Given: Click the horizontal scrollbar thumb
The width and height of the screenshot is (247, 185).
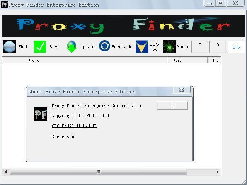Looking at the screenshot, I should pos(99,172).
